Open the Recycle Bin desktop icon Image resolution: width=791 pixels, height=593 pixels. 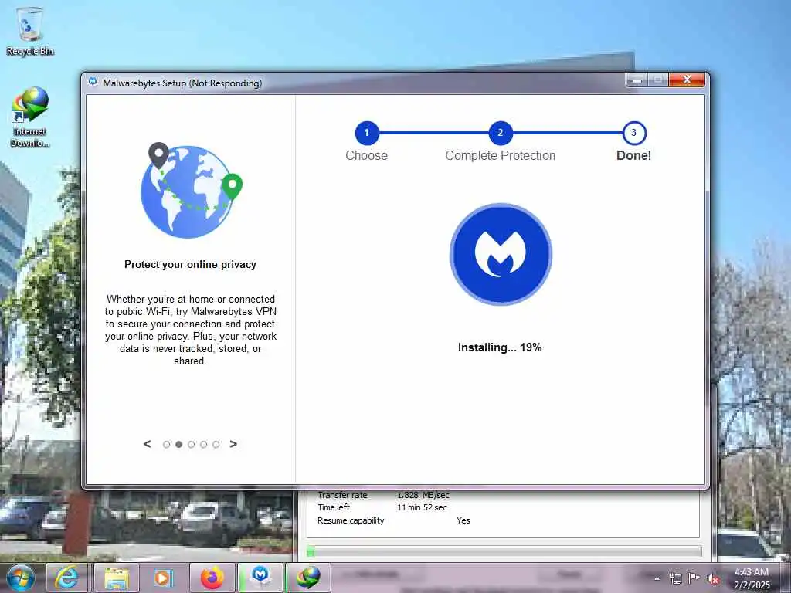pos(30,31)
